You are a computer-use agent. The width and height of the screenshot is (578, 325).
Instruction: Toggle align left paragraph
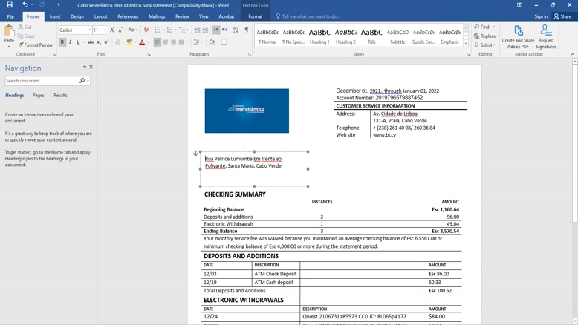click(x=158, y=42)
